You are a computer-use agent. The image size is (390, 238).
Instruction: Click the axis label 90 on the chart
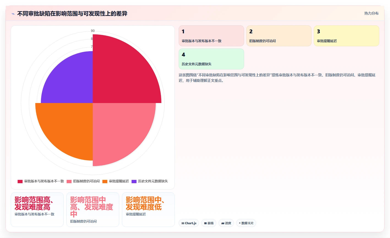pos(93,31)
